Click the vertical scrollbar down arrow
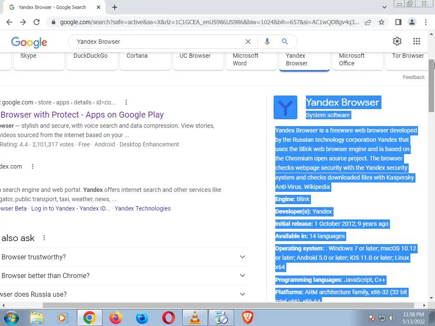The height and width of the screenshot is (326, 435). 432,298
